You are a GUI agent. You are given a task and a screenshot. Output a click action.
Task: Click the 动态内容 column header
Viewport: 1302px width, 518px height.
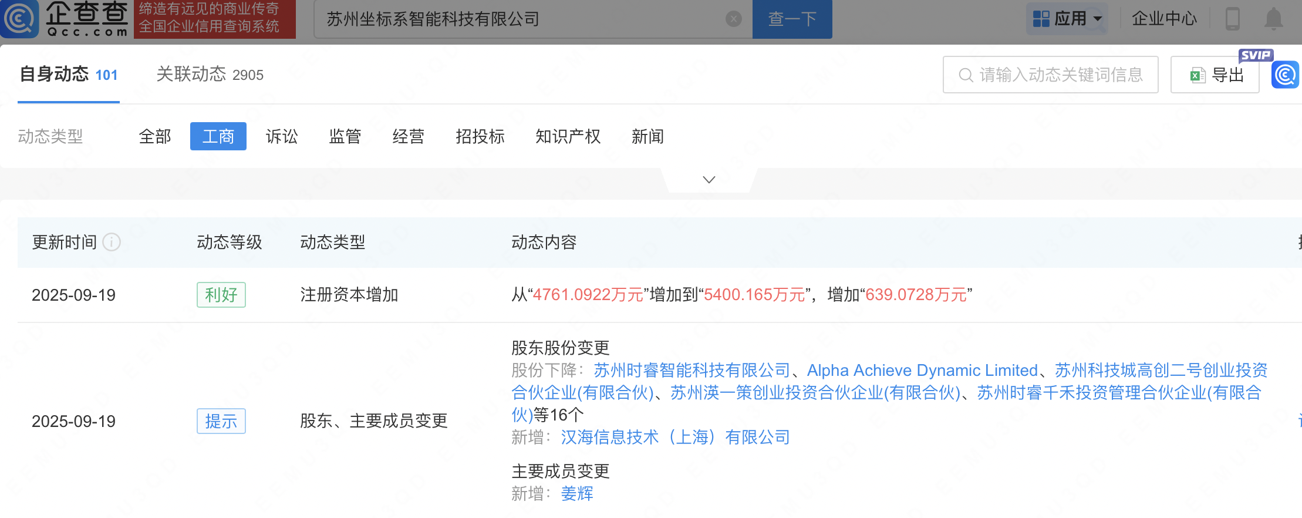544,242
